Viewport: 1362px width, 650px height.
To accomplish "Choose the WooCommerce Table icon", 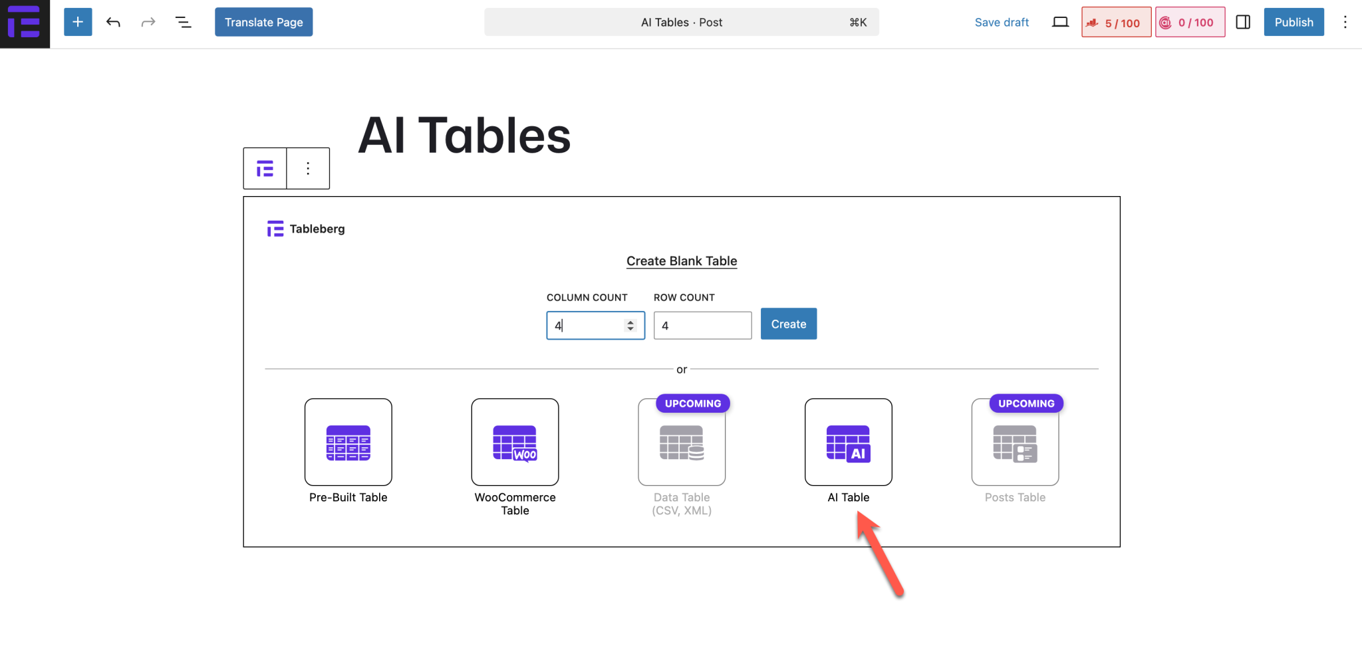I will [x=515, y=442].
